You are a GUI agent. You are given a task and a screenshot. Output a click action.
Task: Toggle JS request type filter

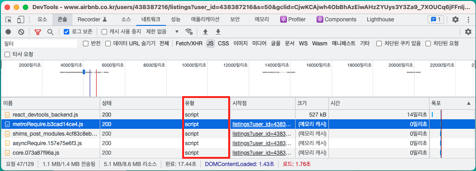pyautogui.click(x=210, y=44)
